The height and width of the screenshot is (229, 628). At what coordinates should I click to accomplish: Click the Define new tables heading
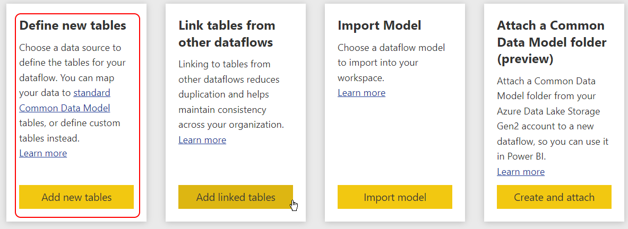point(73,25)
